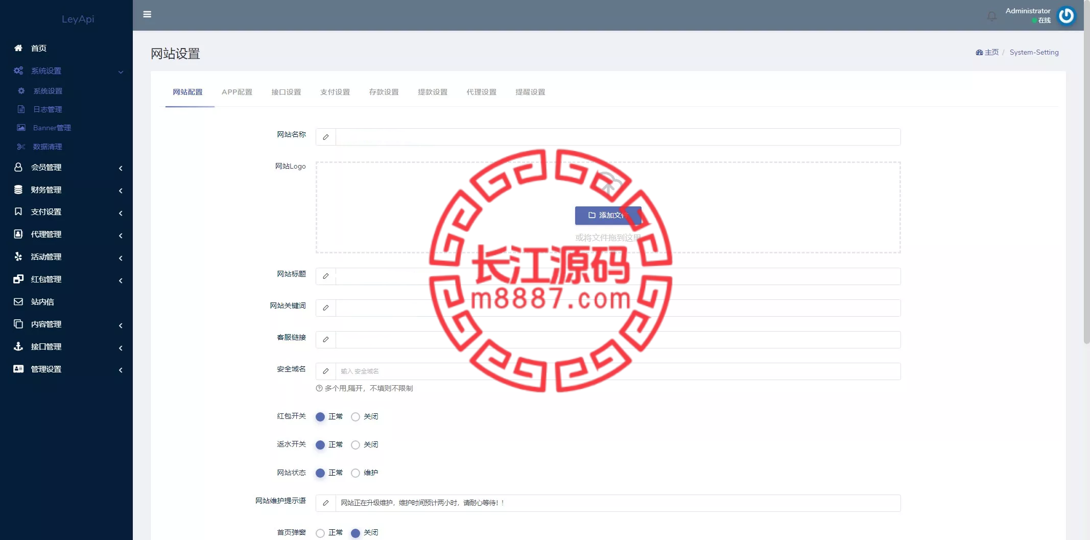Click the pencil icon of 客服链接 field
The width and height of the screenshot is (1090, 540).
tap(326, 340)
